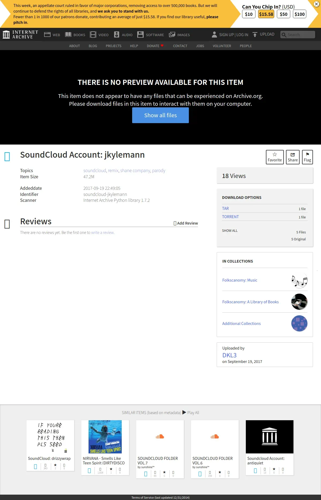
Task: Open the Internet Archive home logo
Action: [20, 35]
